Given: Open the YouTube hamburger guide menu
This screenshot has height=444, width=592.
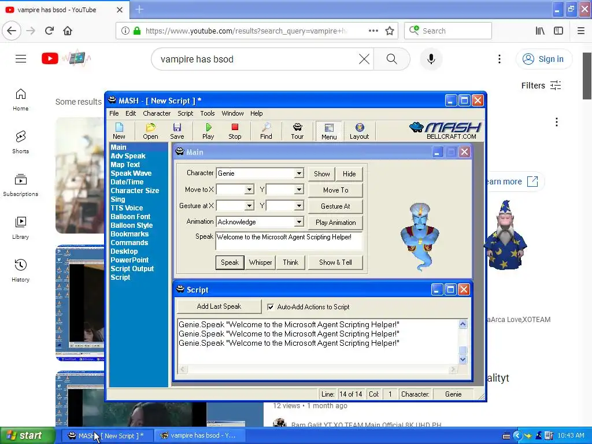Looking at the screenshot, I should coord(21,59).
